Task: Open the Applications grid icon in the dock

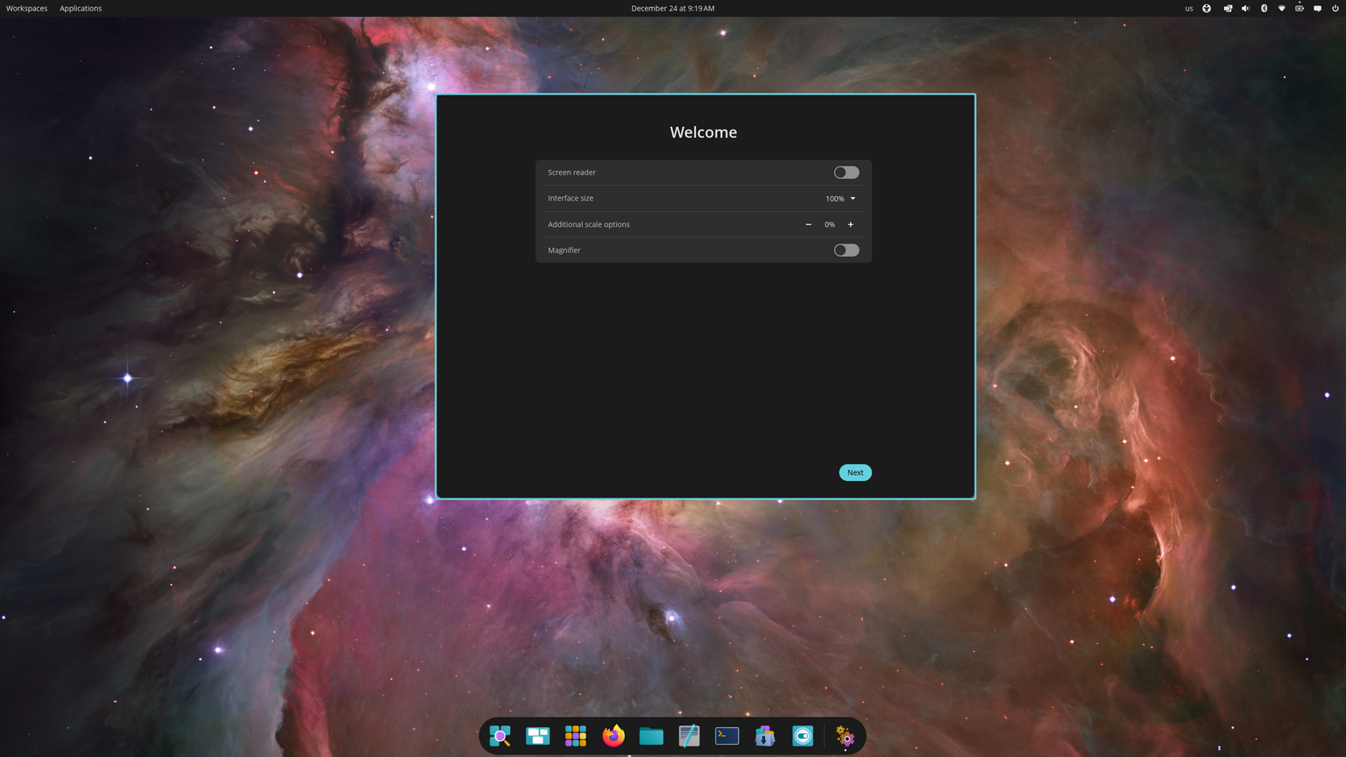Action: tap(575, 736)
